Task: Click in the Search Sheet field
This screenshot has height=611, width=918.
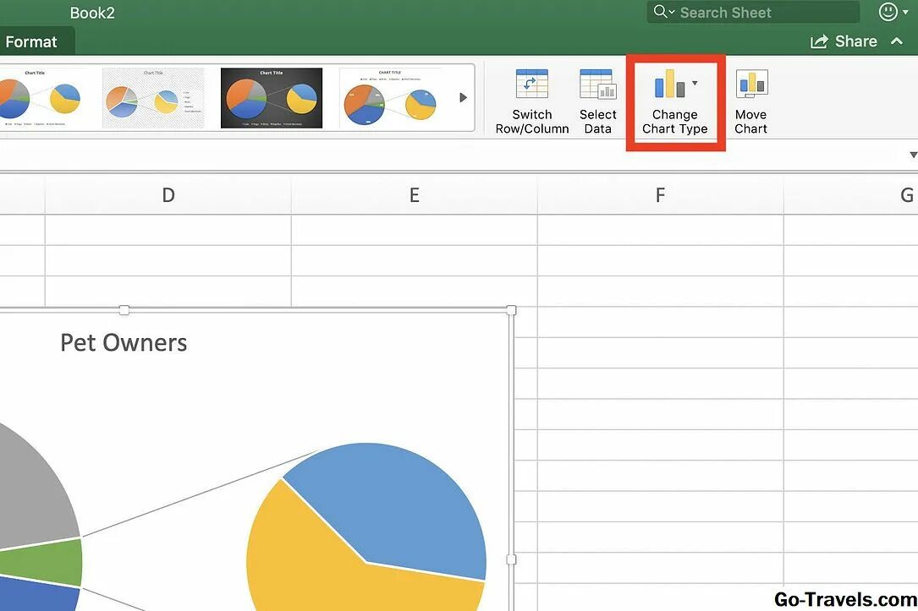Action: point(753,12)
